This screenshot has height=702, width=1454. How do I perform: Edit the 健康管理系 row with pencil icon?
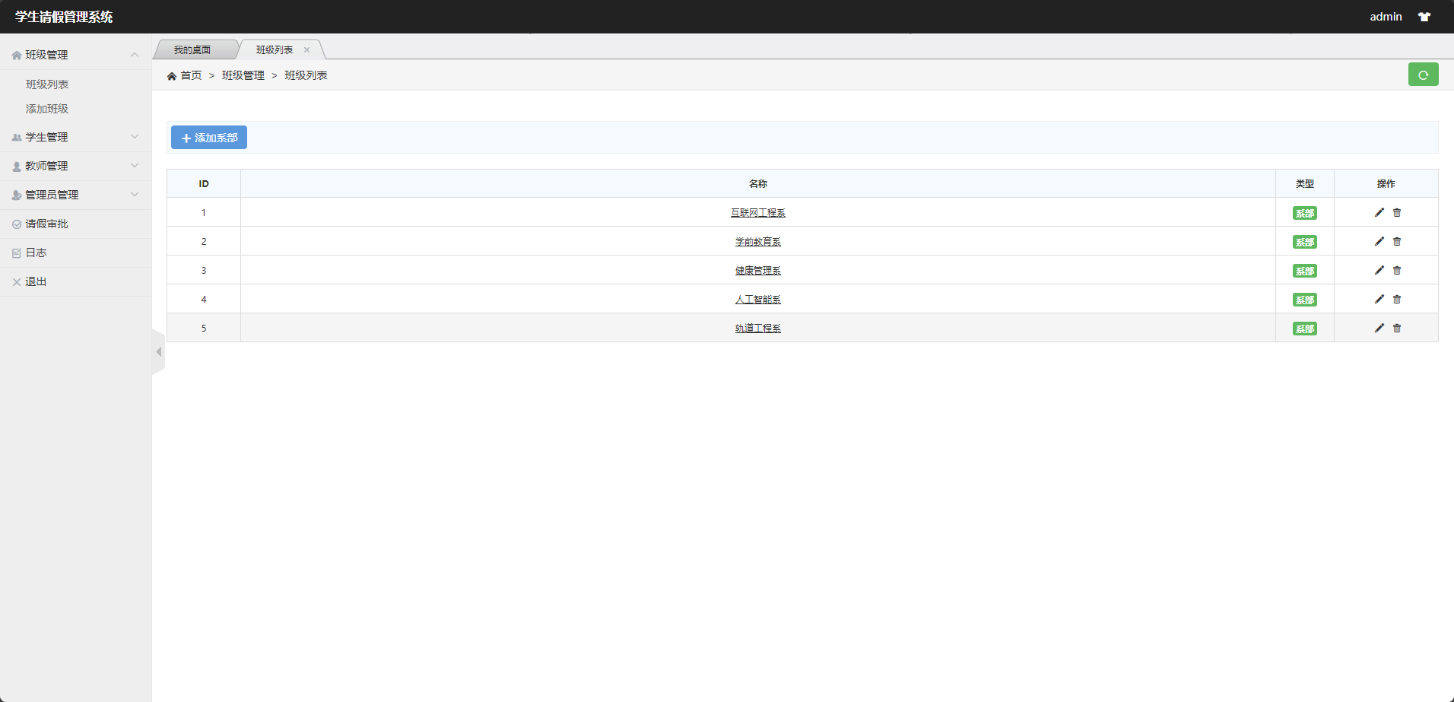1379,271
